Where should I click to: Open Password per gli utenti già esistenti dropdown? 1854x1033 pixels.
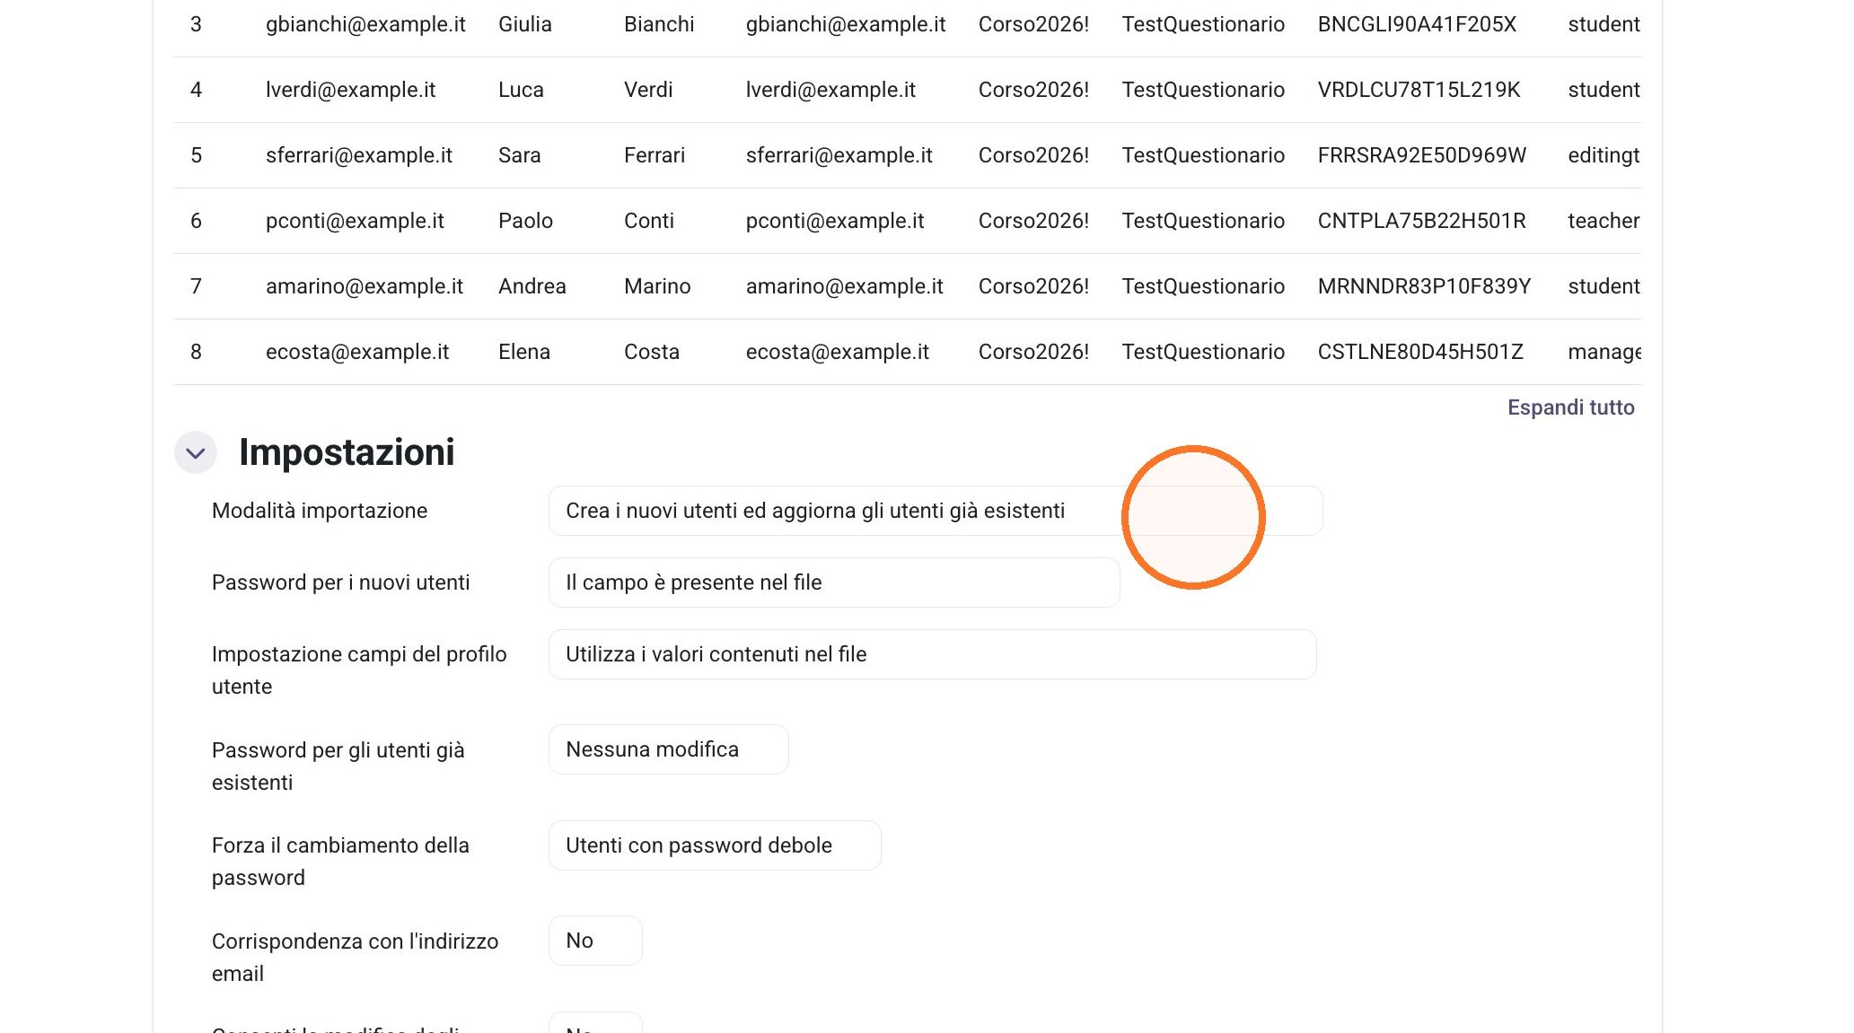point(668,749)
